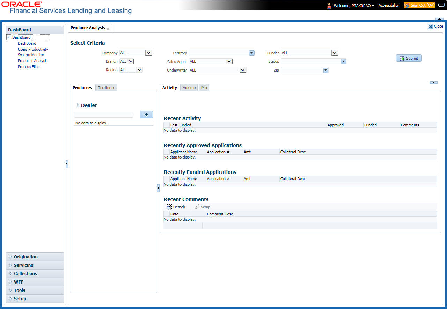Screen dimensions: 447x309
Task: Collapse the Select Criteria section arrow
Action: [x=433, y=82]
